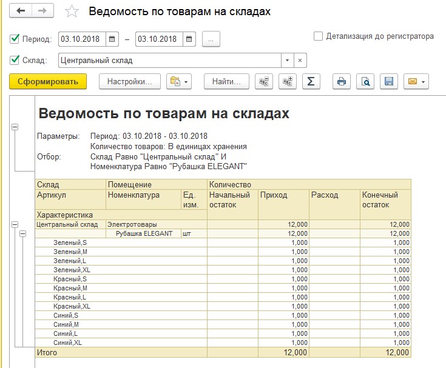Click the Помещение header cell
Viewport: 446px width, 368px height.
tap(157, 184)
